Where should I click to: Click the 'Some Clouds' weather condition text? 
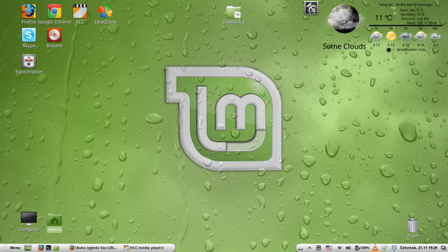tap(344, 46)
